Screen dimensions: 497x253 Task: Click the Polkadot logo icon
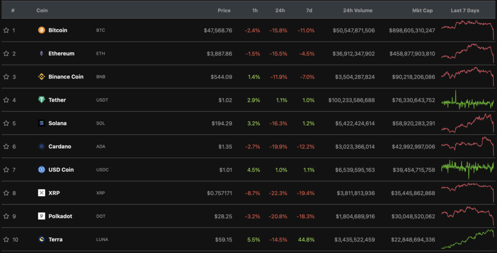coord(42,216)
